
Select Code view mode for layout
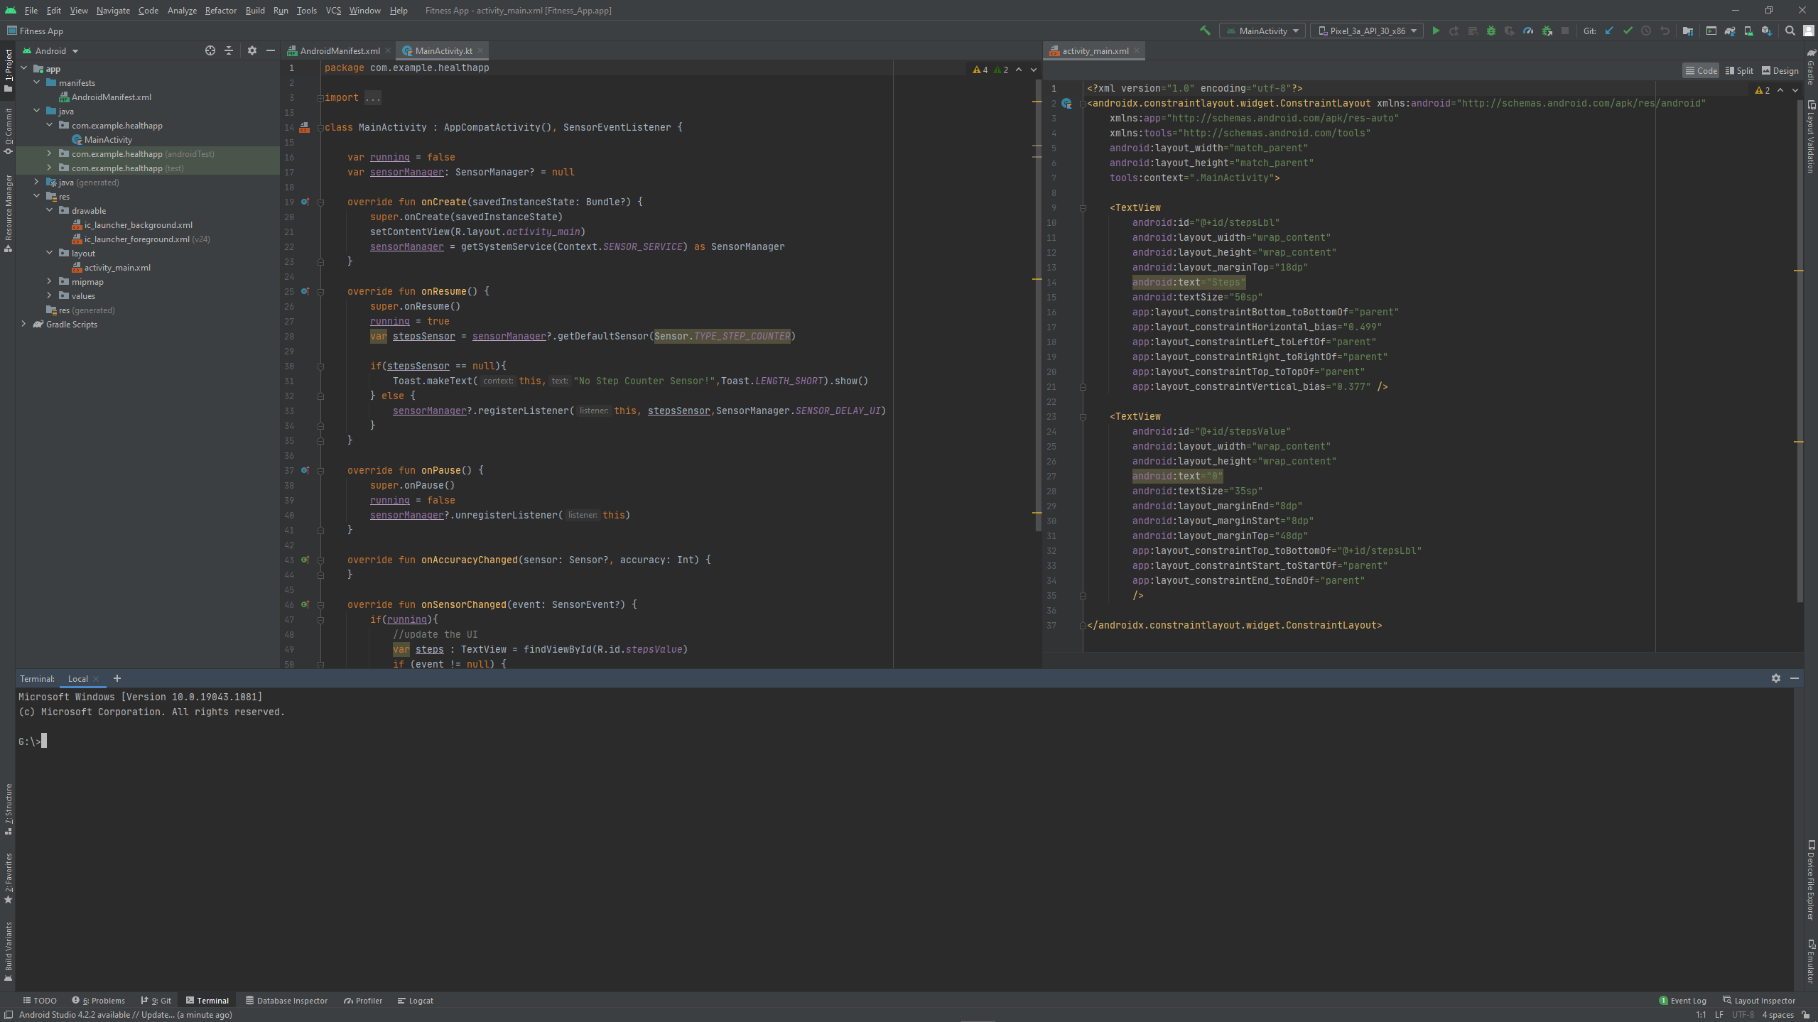coord(1701,70)
